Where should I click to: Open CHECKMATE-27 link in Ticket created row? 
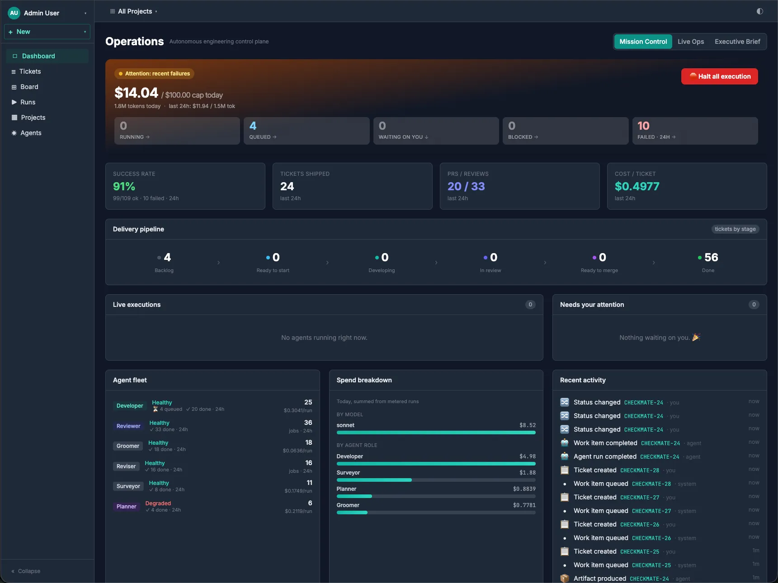pyautogui.click(x=640, y=498)
